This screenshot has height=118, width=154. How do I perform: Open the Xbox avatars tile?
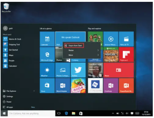(95, 37)
